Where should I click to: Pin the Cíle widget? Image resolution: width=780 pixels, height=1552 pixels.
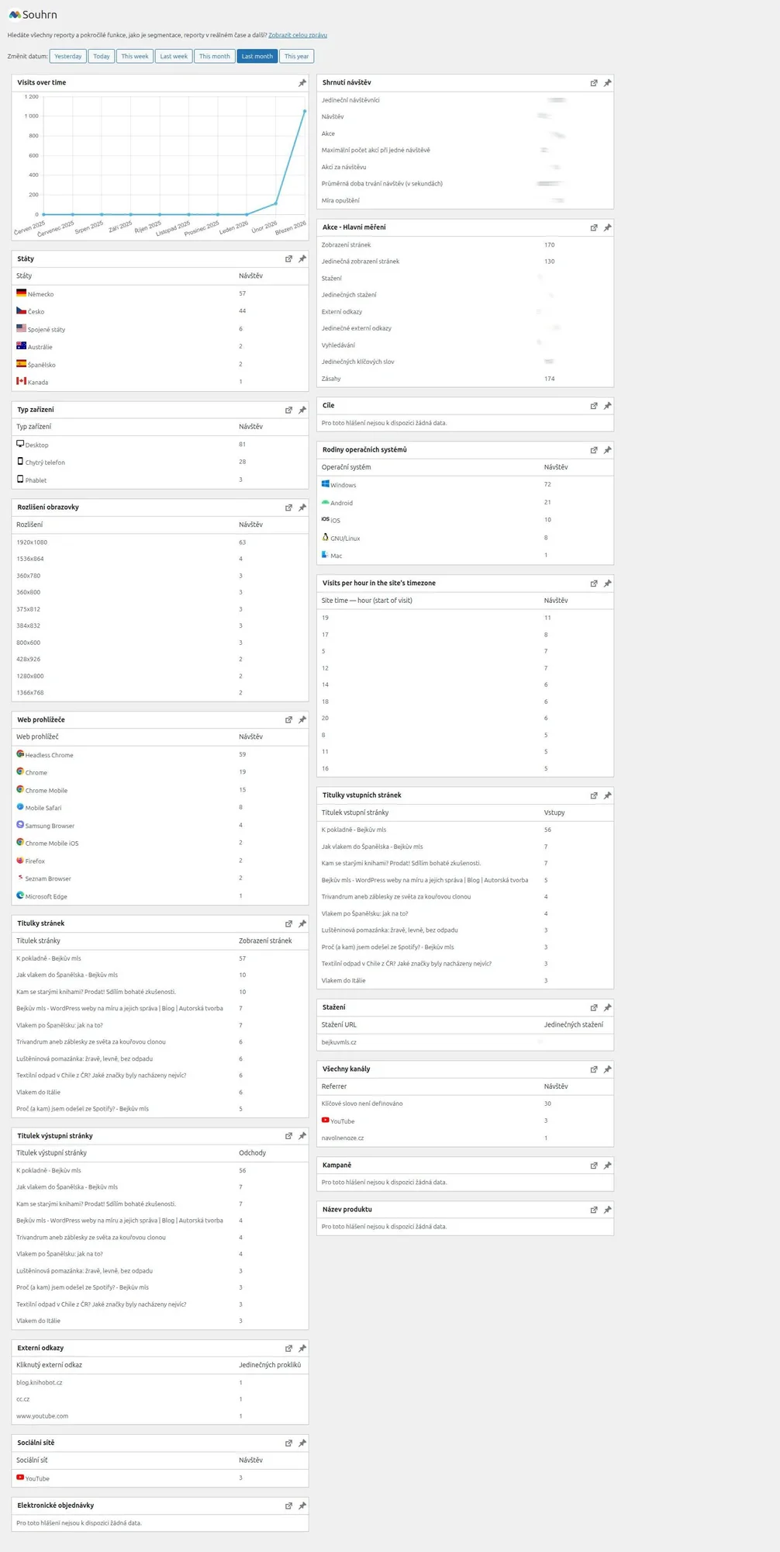point(608,406)
